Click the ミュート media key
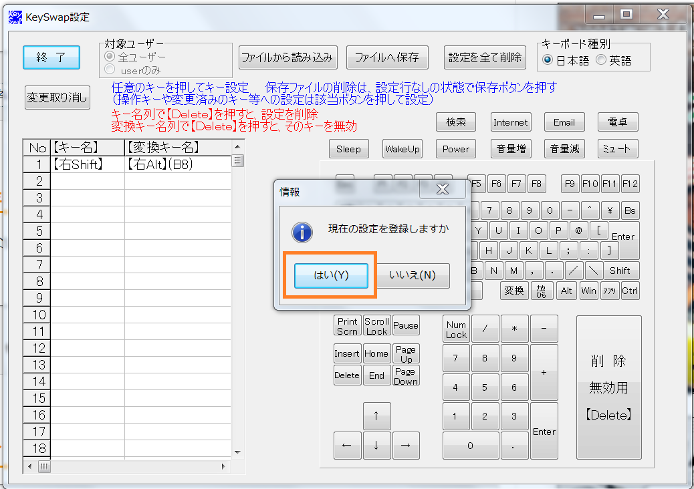Viewport: 694px width, 489px height. click(617, 149)
